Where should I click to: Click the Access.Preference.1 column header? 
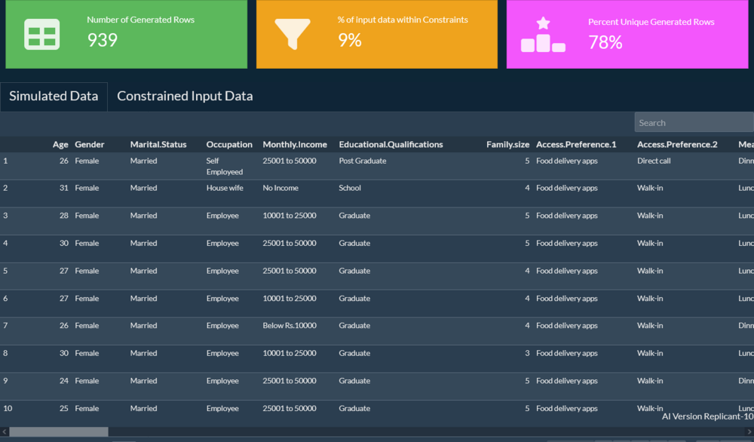576,144
